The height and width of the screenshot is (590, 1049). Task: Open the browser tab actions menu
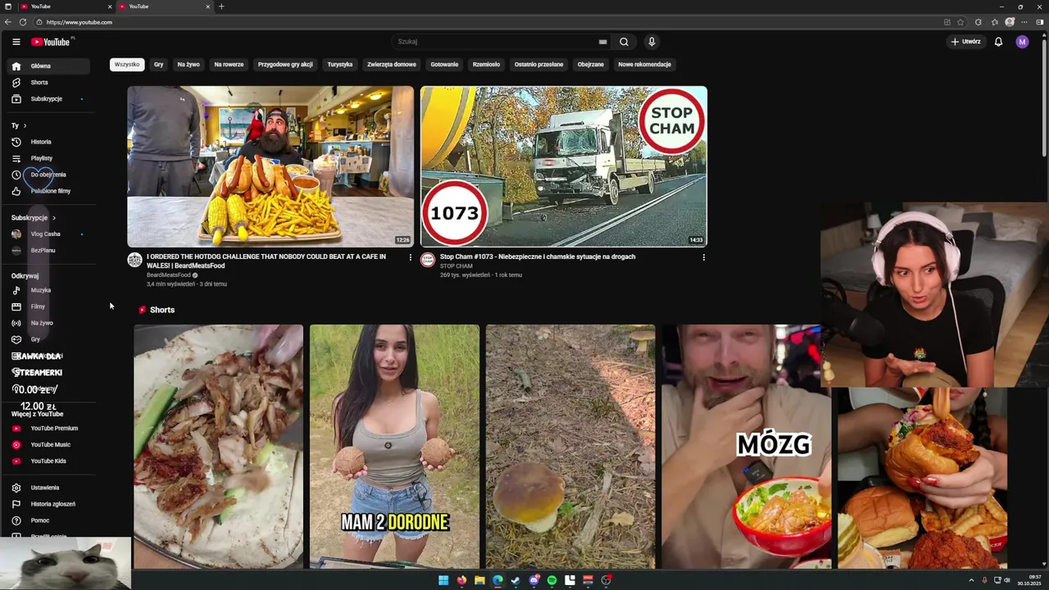(8, 7)
